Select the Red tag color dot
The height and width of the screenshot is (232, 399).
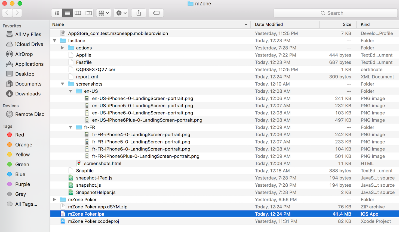[10, 135]
